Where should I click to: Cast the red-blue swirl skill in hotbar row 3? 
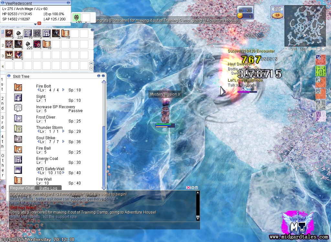[x=18, y=55]
